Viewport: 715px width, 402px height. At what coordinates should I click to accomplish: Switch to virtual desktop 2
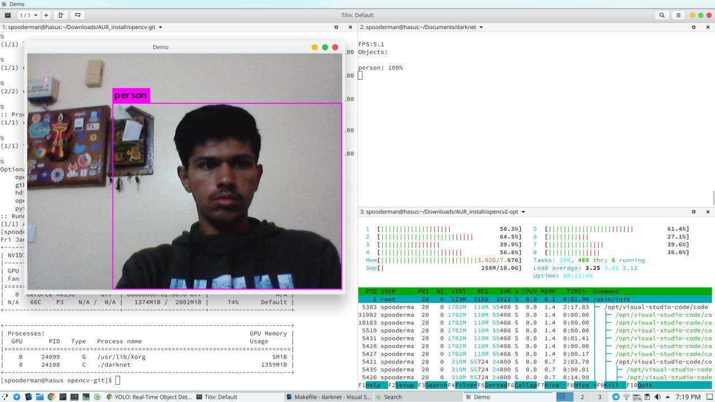coord(582,397)
